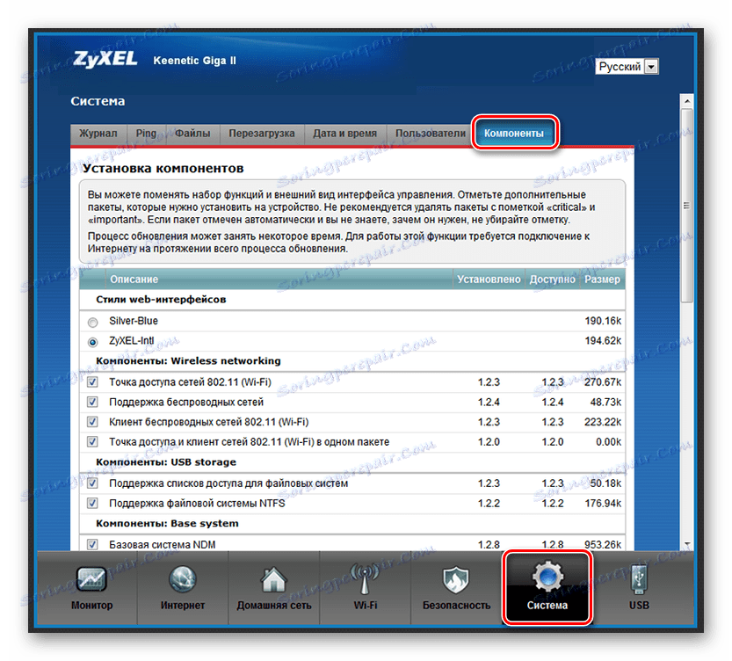Click the Компоненты: Base system heading
The image size is (732, 661).
click(167, 523)
